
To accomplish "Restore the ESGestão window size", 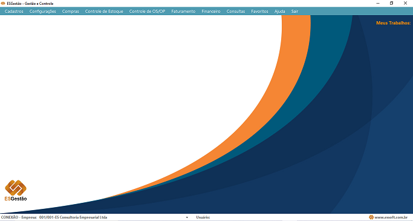I will point(392,4).
